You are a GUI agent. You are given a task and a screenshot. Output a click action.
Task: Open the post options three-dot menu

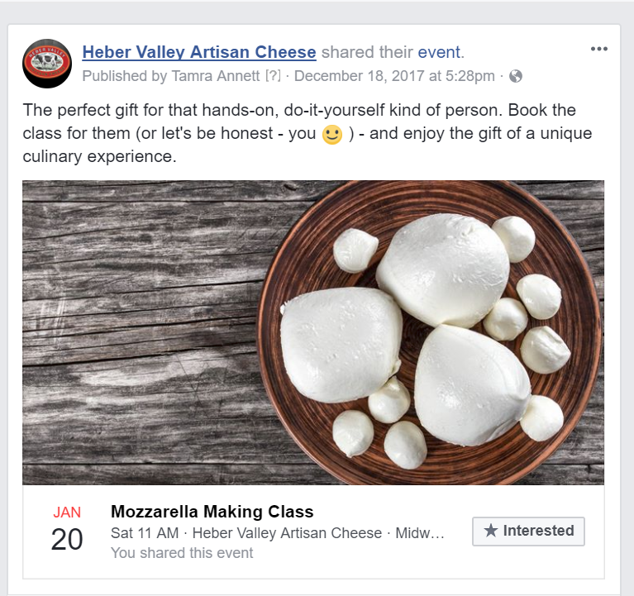(x=598, y=49)
